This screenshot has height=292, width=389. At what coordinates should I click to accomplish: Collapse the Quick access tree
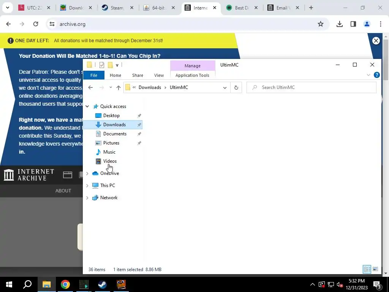[87, 106]
